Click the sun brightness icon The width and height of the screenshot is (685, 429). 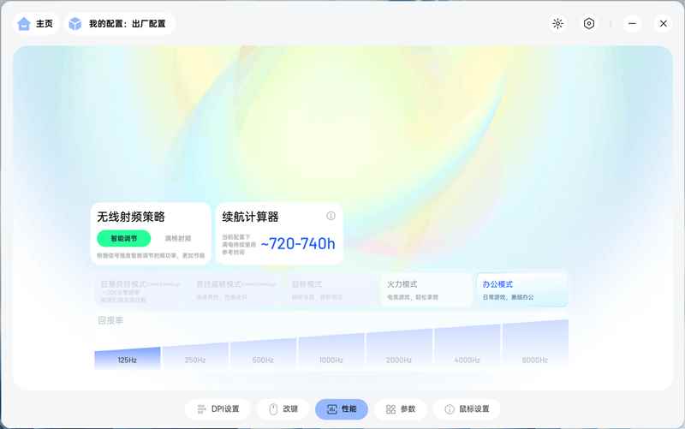point(557,24)
